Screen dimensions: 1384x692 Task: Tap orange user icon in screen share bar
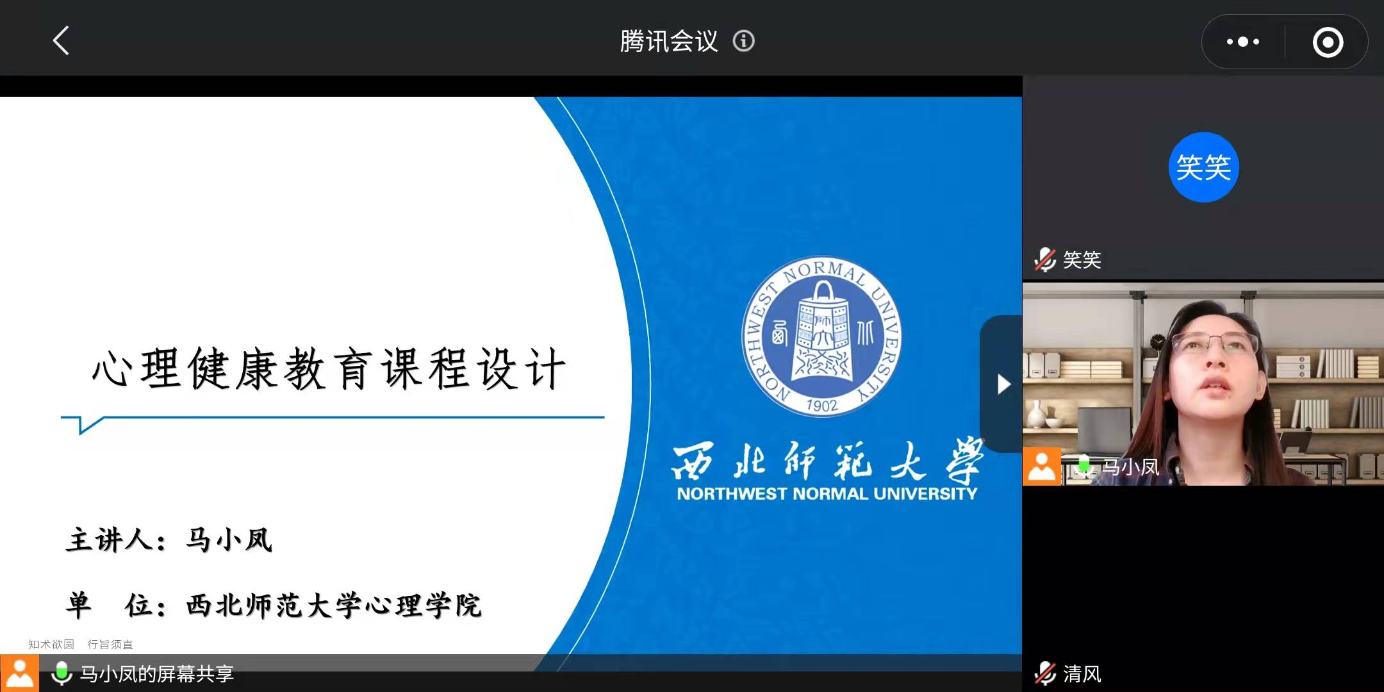(19, 673)
